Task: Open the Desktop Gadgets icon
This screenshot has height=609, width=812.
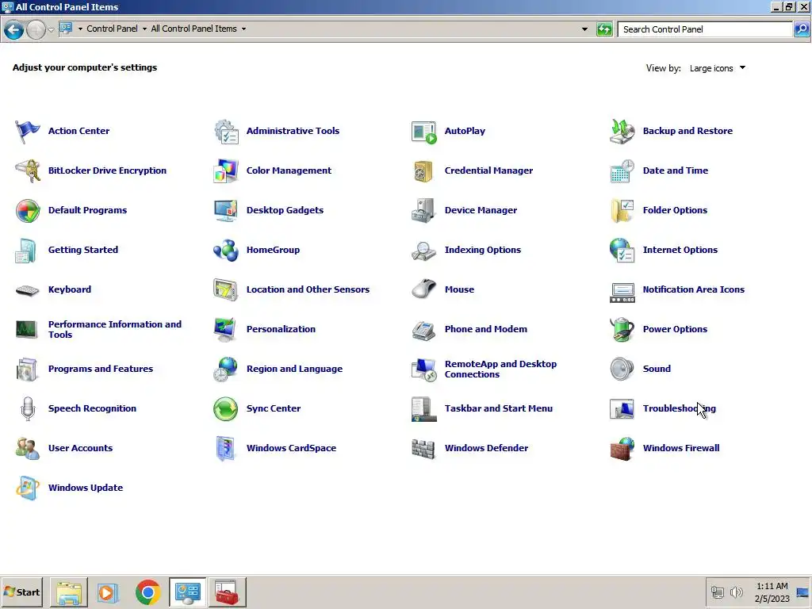Action: click(x=226, y=210)
